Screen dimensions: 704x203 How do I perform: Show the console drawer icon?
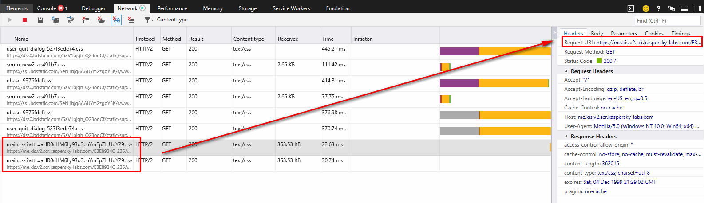pos(630,8)
